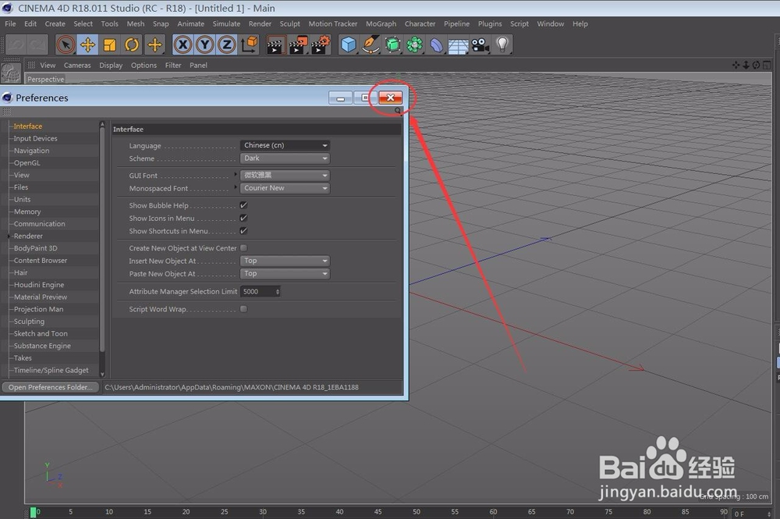The image size is (780, 519).
Task: Open Insert New Object At dropdown
Action: click(285, 261)
